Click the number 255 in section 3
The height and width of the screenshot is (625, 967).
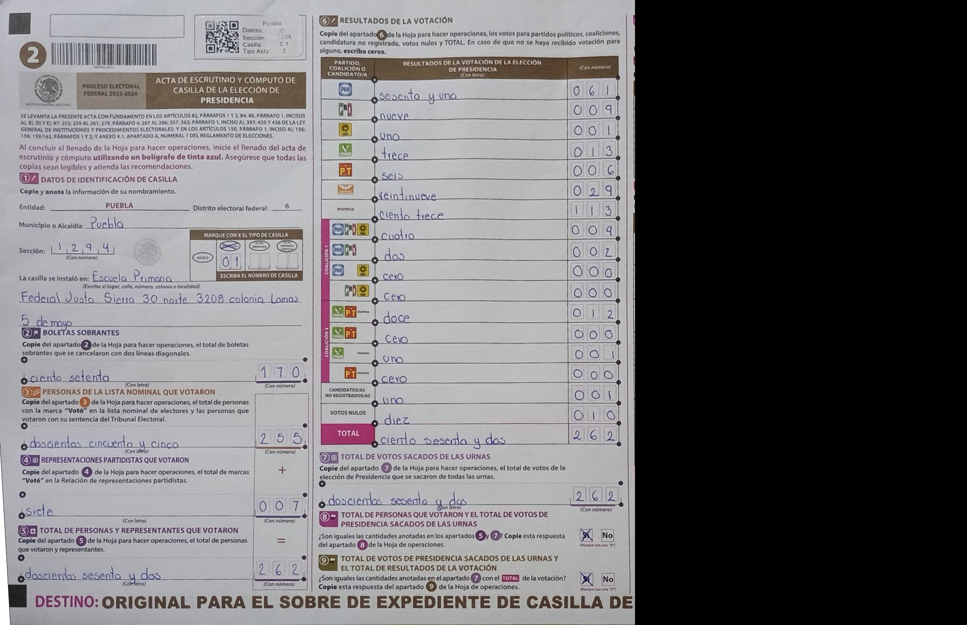tap(281, 438)
